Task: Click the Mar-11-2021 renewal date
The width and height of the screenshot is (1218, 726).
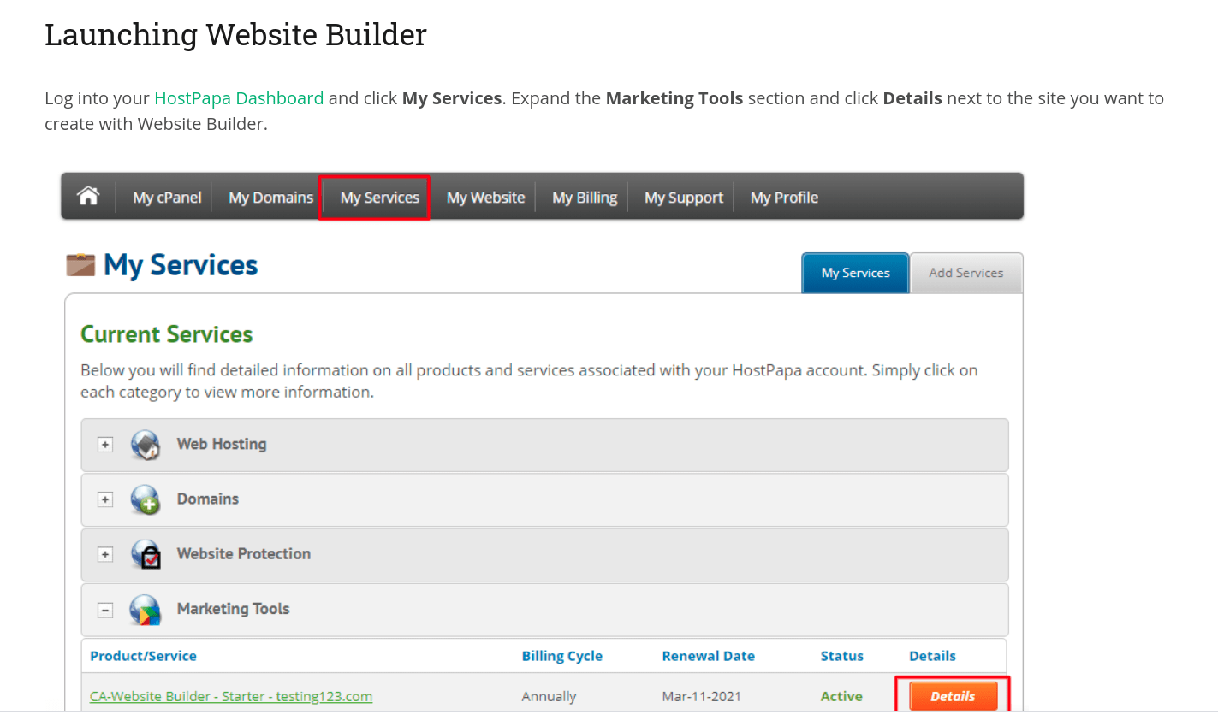Action: click(x=702, y=696)
